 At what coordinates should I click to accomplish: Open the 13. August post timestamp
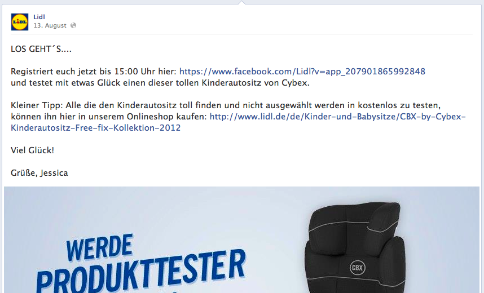(x=50, y=25)
